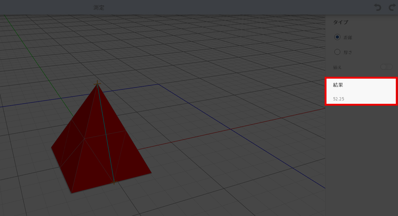Click the 測定 title in header

99,7
